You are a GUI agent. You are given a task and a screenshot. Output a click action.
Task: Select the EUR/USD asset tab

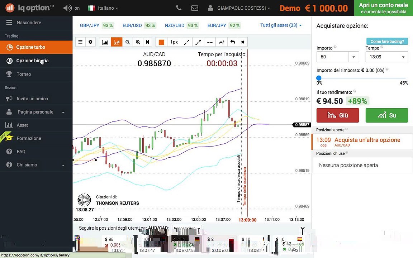click(x=139, y=25)
